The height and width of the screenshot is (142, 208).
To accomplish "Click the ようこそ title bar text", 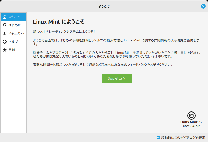I will 104,6.
